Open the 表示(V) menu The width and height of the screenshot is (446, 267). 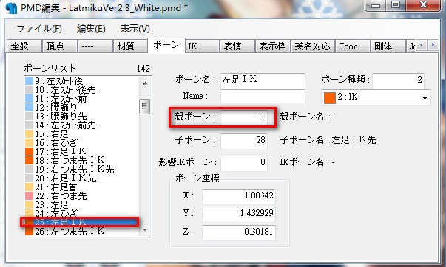[x=135, y=29]
